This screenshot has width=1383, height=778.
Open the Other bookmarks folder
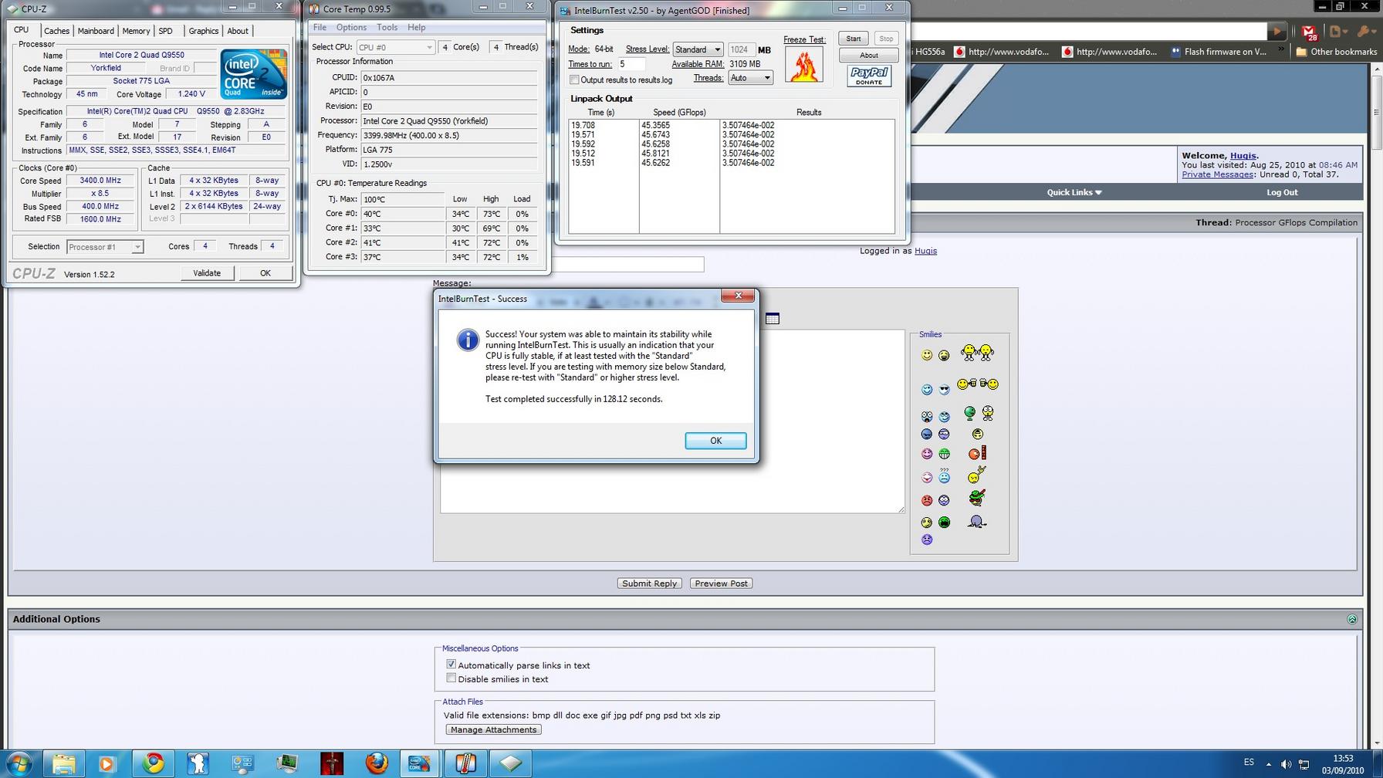[1336, 52]
